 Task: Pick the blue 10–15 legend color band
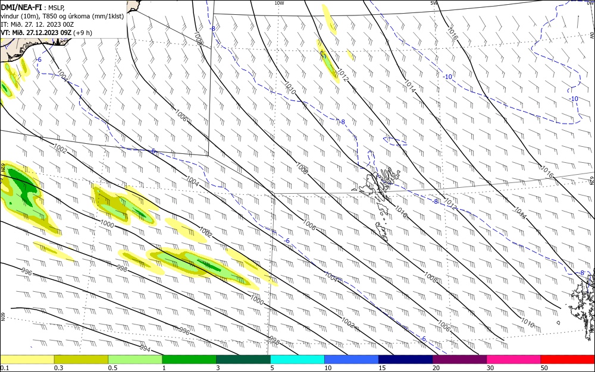(352, 360)
